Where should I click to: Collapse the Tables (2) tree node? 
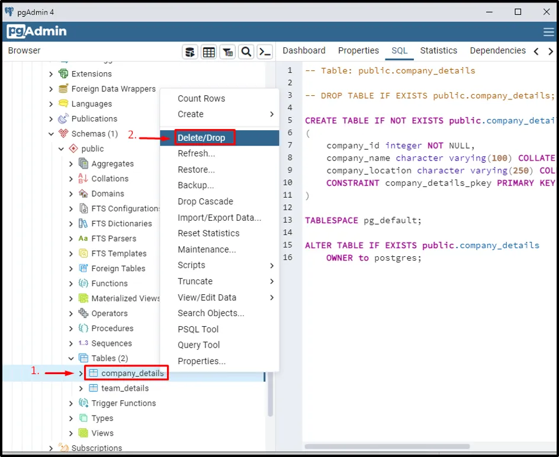[72, 358]
